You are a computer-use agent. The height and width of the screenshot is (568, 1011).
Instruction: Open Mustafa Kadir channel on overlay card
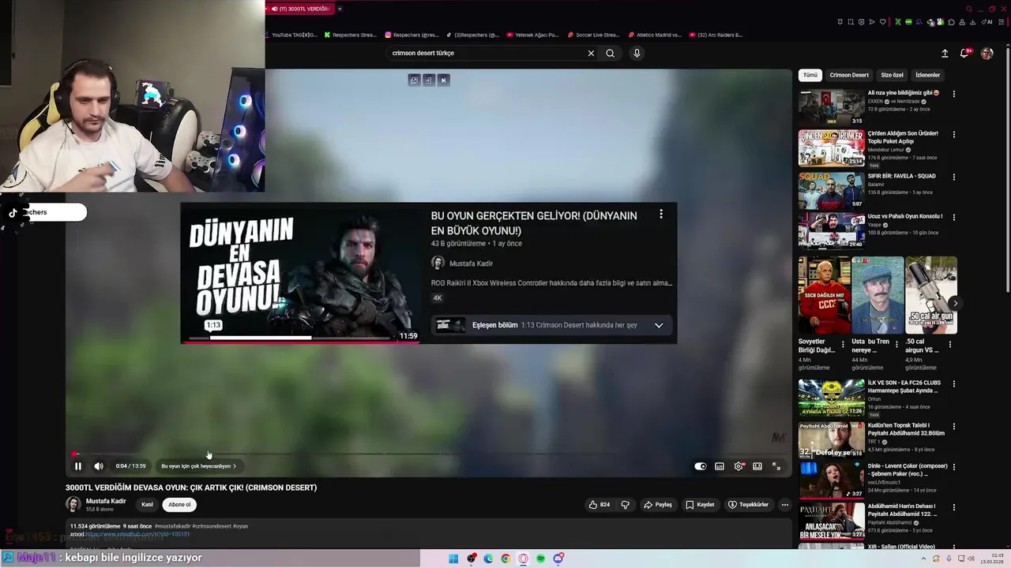(x=462, y=263)
